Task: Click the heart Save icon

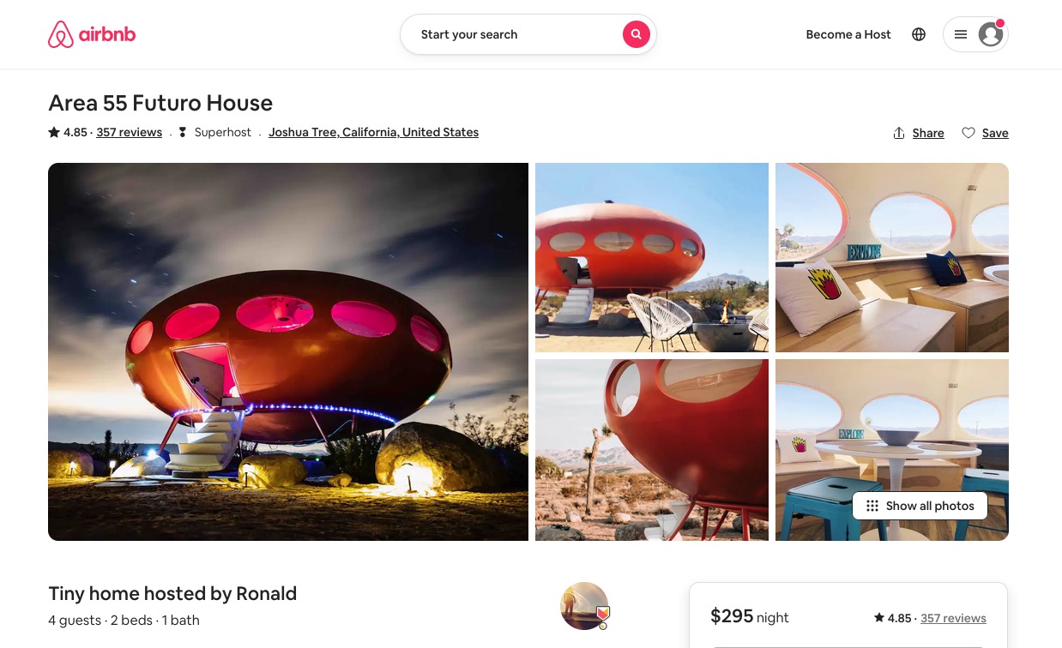Action: tap(968, 133)
